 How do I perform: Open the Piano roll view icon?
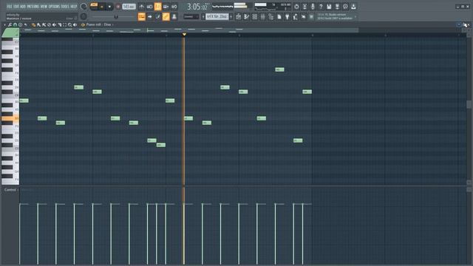click(x=246, y=17)
